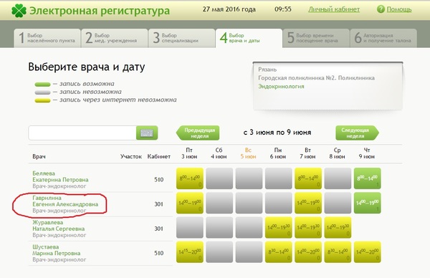Click the Врач column header

tap(39, 156)
